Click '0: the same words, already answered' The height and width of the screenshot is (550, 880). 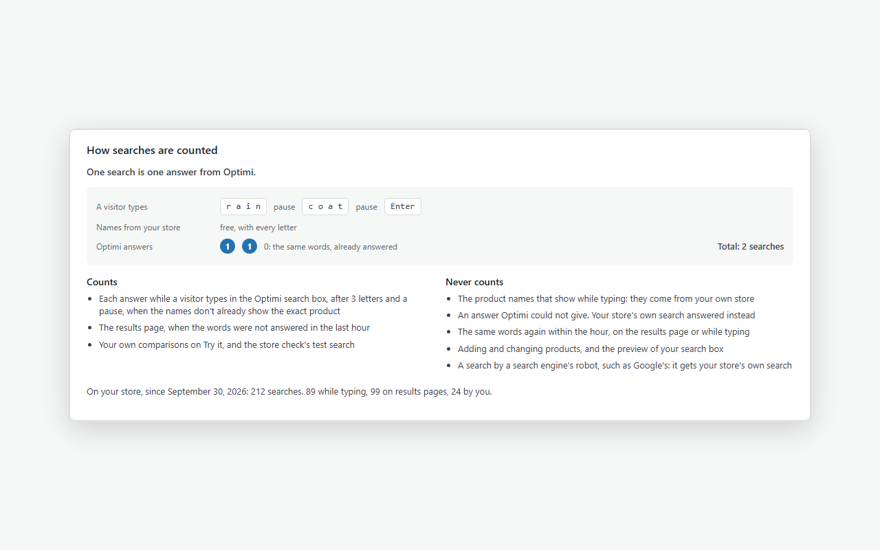(x=331, y=247)
